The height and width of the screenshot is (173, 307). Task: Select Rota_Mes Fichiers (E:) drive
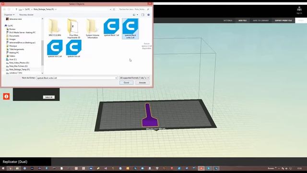click(x=18, y=66)
